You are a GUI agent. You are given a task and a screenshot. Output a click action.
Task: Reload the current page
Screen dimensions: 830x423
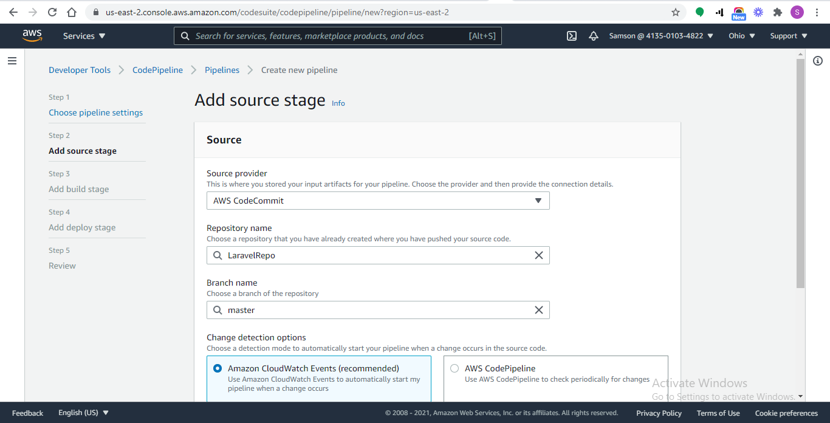(x=52, y=12)
